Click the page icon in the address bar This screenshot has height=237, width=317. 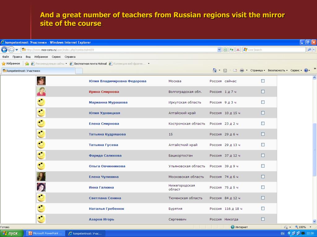point(24,50)
